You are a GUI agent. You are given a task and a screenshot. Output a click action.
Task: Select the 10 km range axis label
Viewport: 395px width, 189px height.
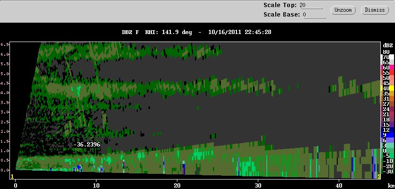pyautogui.click(x=96, y=186)
